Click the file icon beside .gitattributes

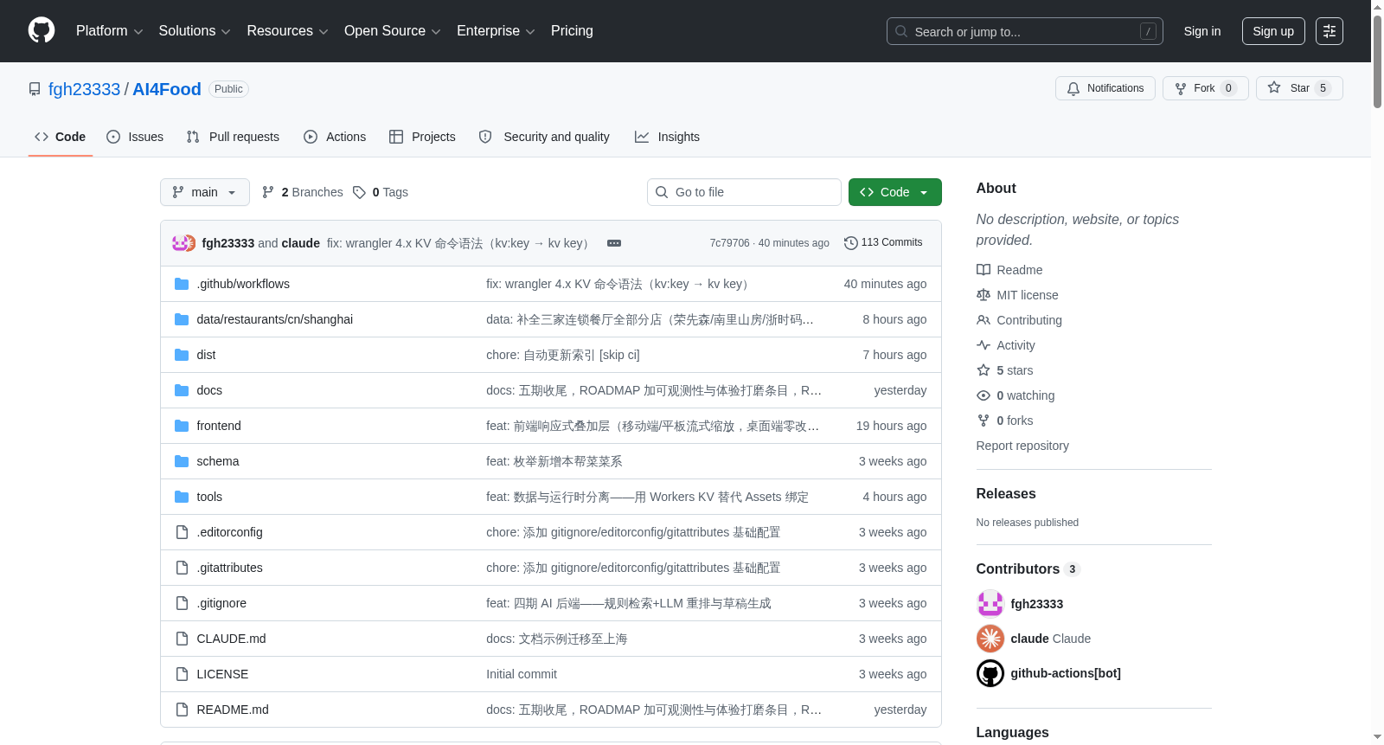click(x=182, y=568)
